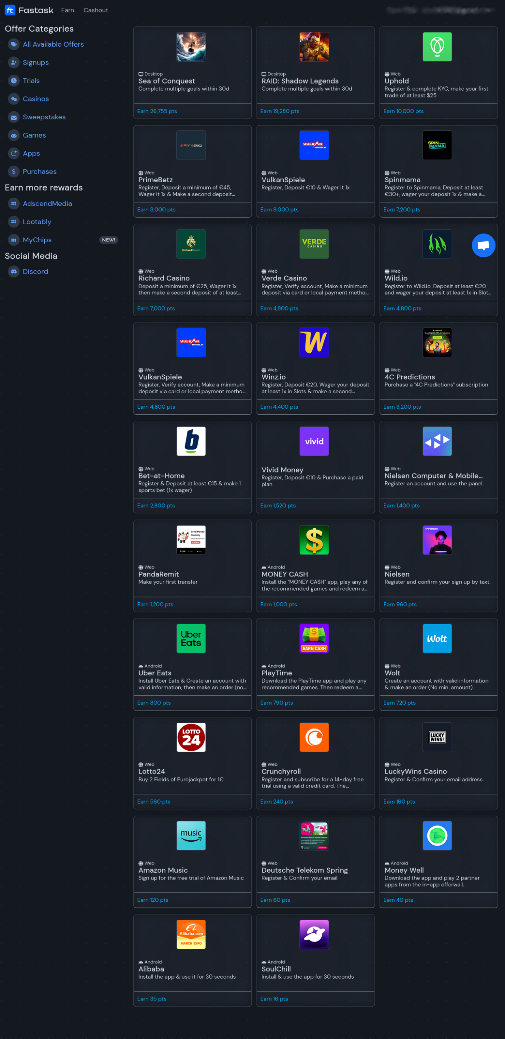Click Earn 60 pts on Deutsche Telekom Spring
505x1039 pixels.
[275, 901]
